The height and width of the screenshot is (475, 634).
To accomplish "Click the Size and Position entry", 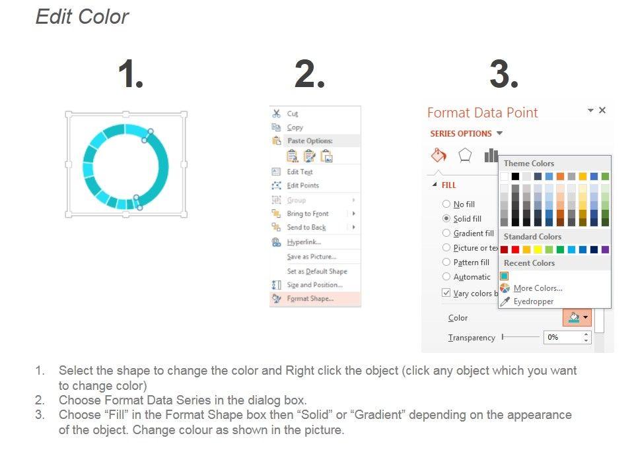I will pos(314,285).
